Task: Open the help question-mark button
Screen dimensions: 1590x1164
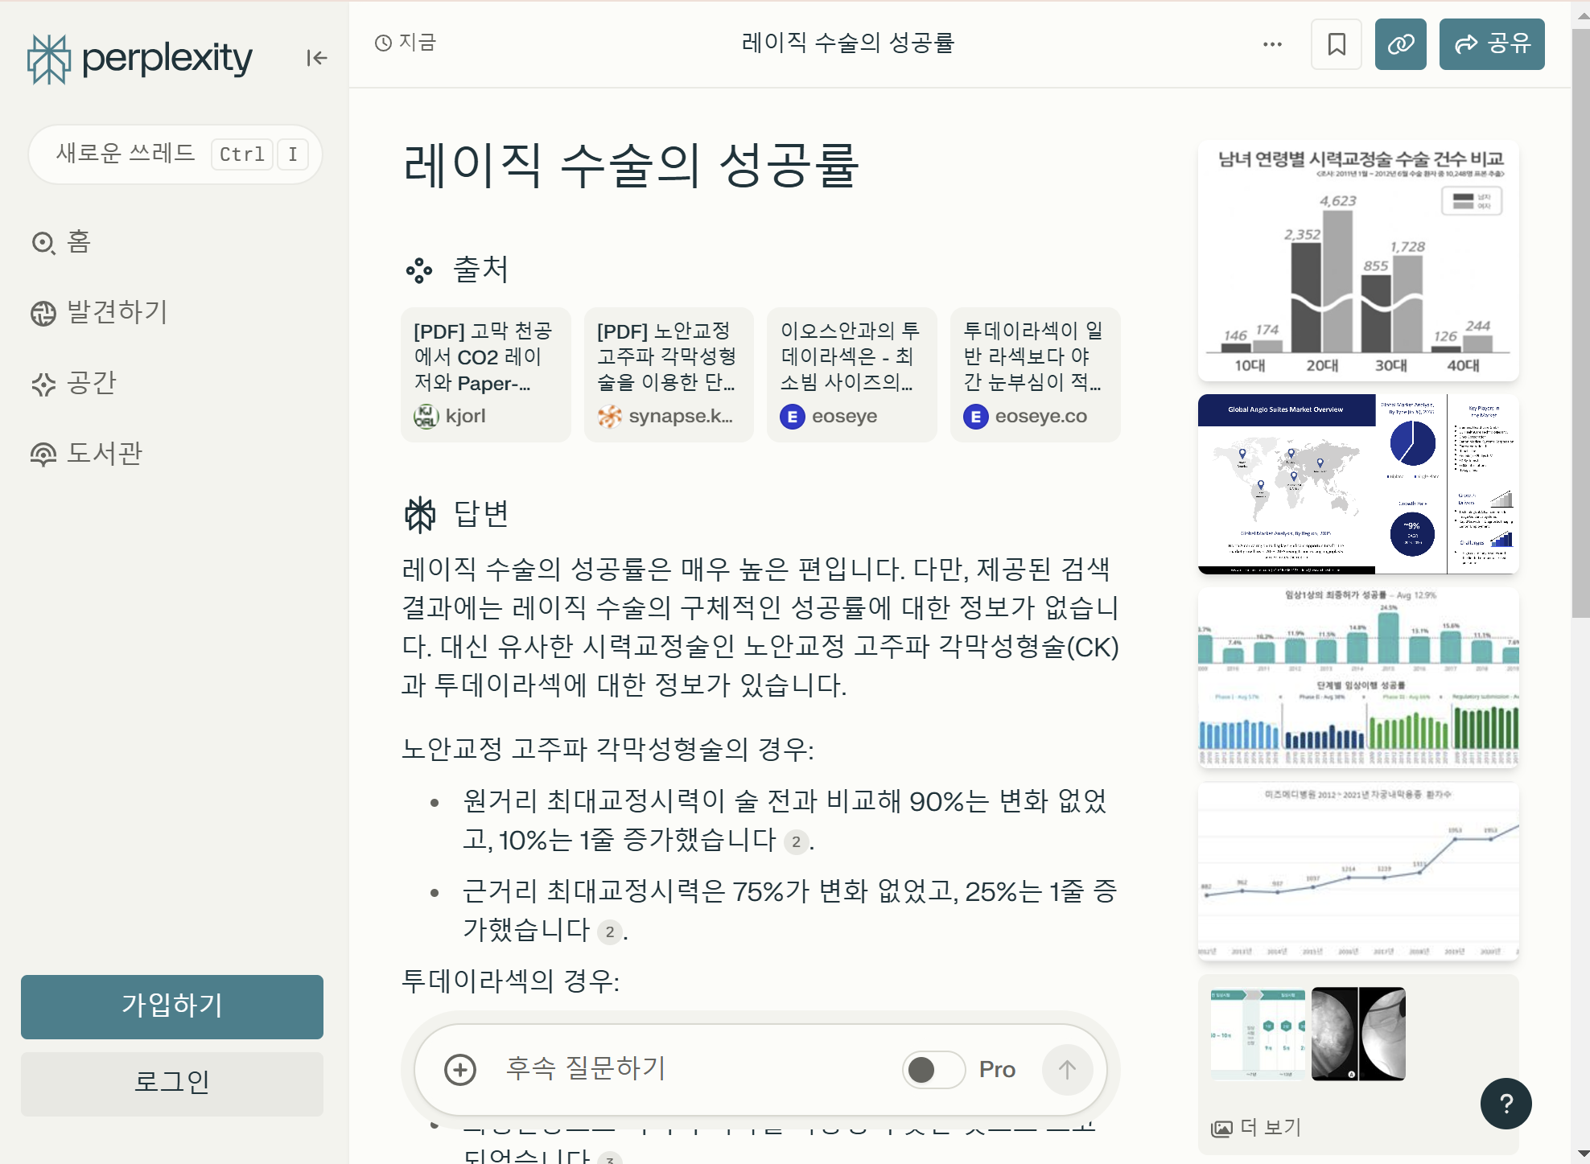Action: [x=1506, y=1104]
